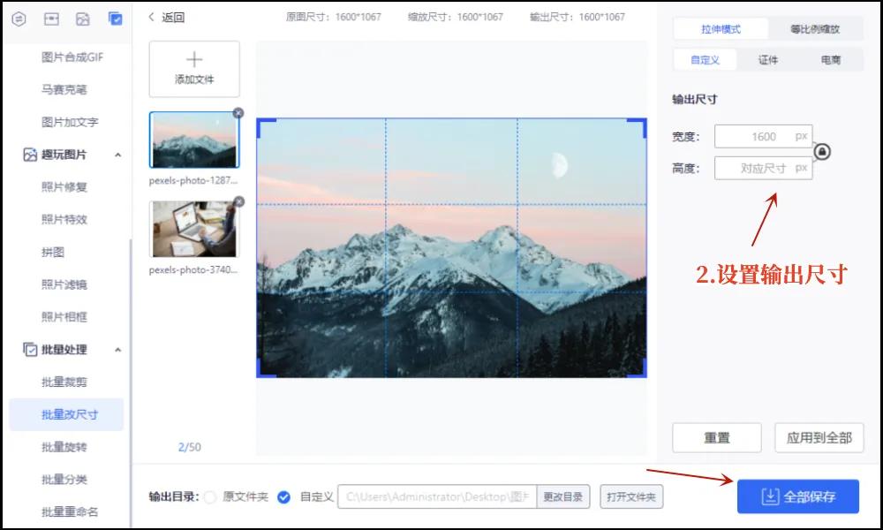Select the pexels-photo-3740 thumbnail in file list
This screenshot has width=883, height=530.
pos(193,231)
